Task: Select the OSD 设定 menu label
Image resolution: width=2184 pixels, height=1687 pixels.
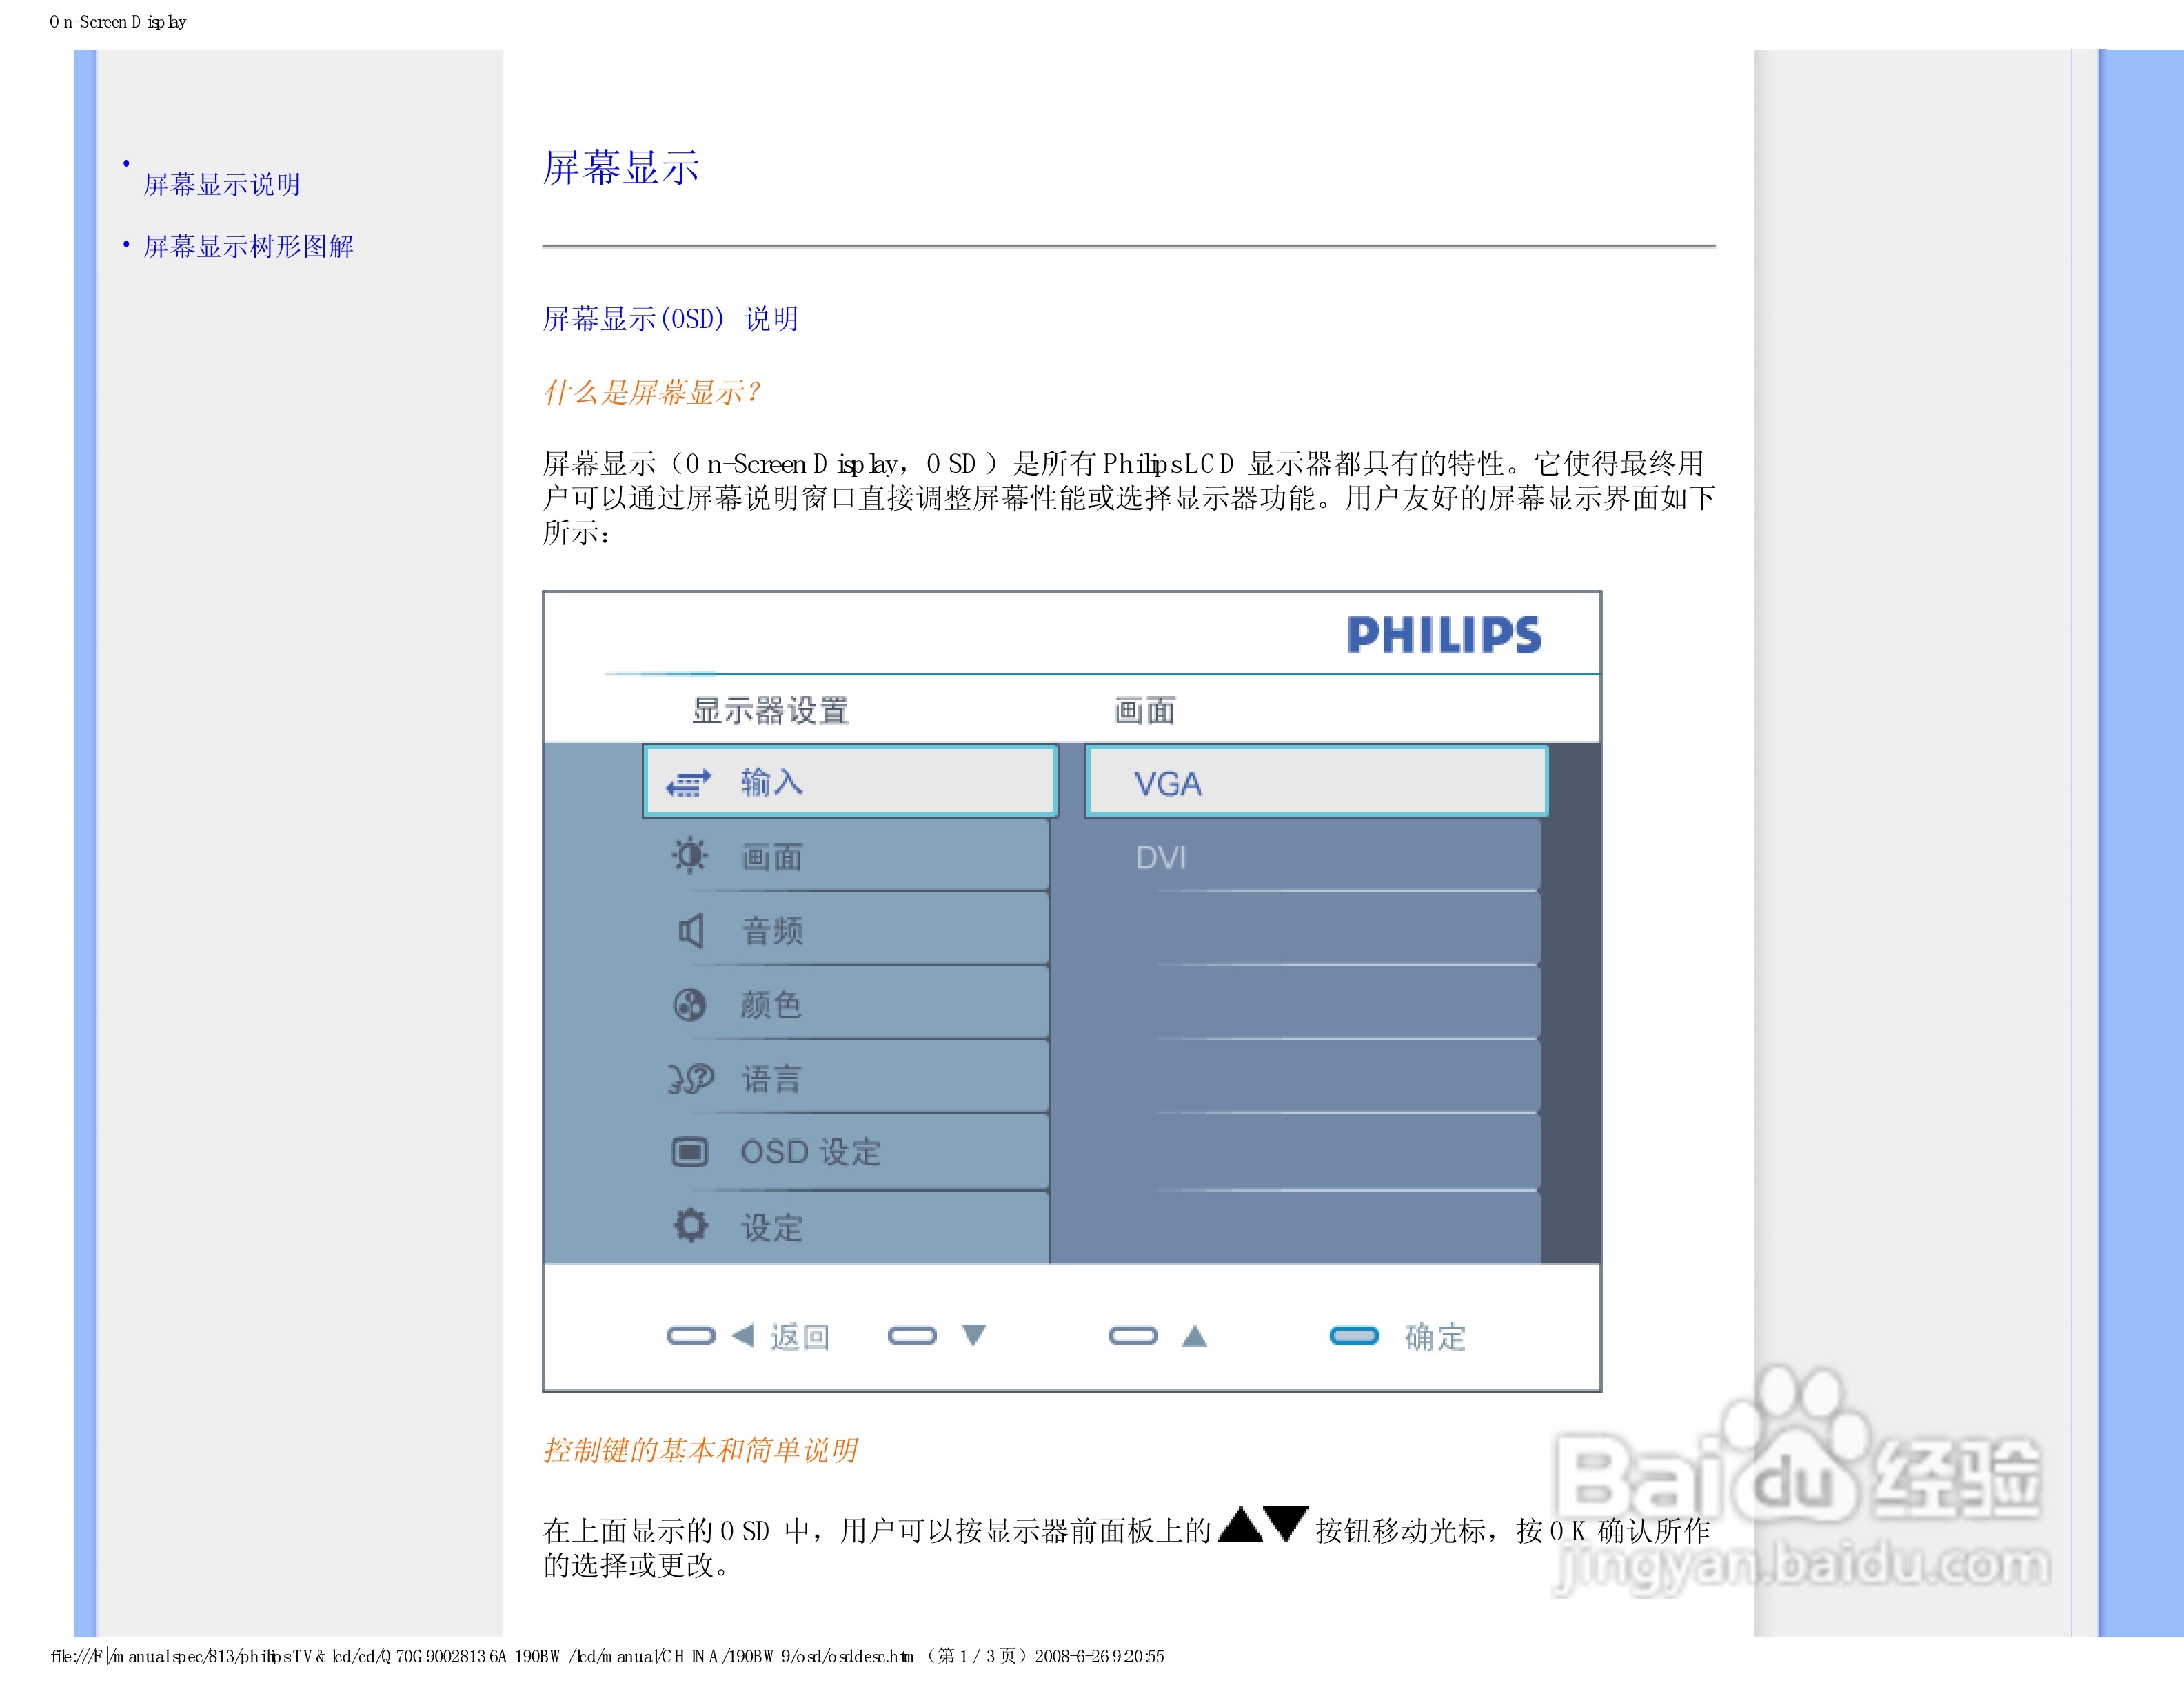Action: pyautogui.click(x=810, y=1152)
